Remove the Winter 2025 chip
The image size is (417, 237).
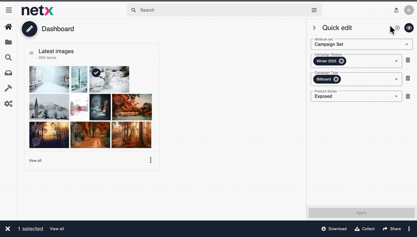point(341,61)
